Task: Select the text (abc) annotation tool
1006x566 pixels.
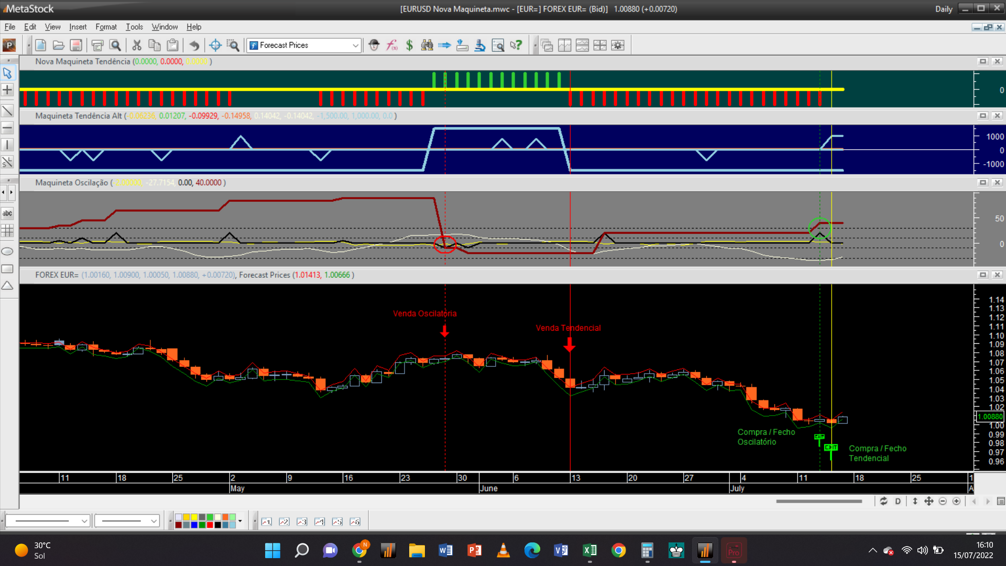Action: pyautogui.click(x=7, y=213)
